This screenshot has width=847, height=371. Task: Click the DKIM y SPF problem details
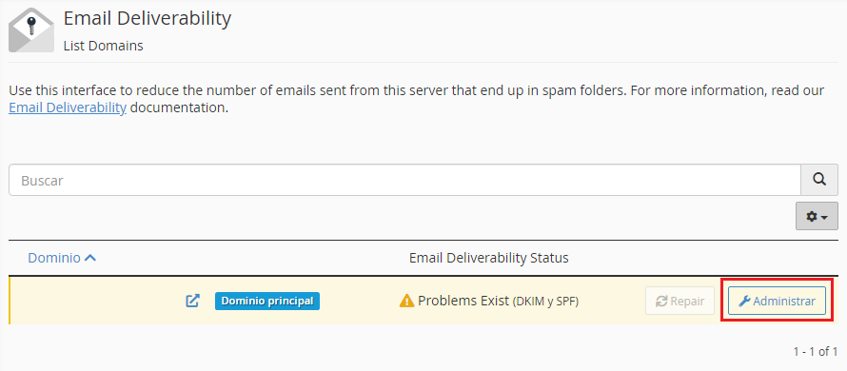tap(545, 302)
